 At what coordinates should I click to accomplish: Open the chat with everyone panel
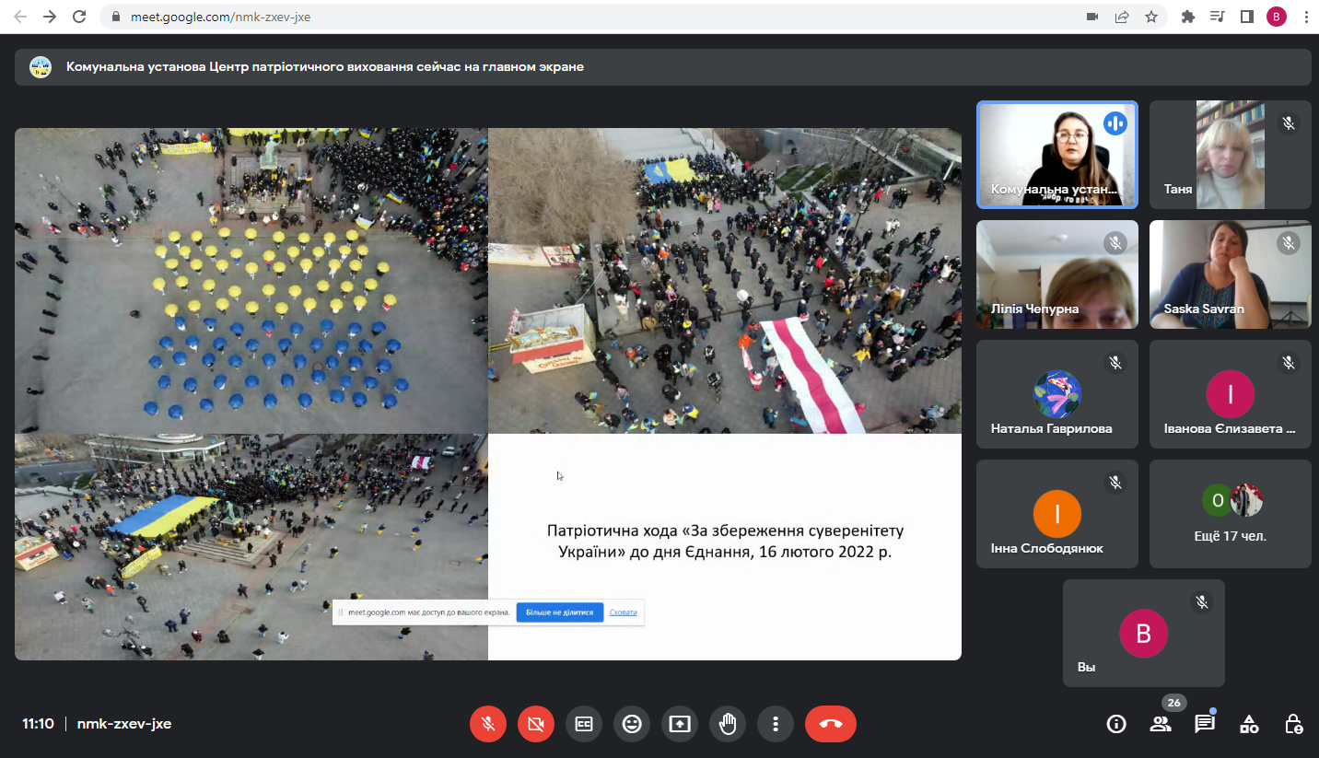click(x=1205, y=724)
